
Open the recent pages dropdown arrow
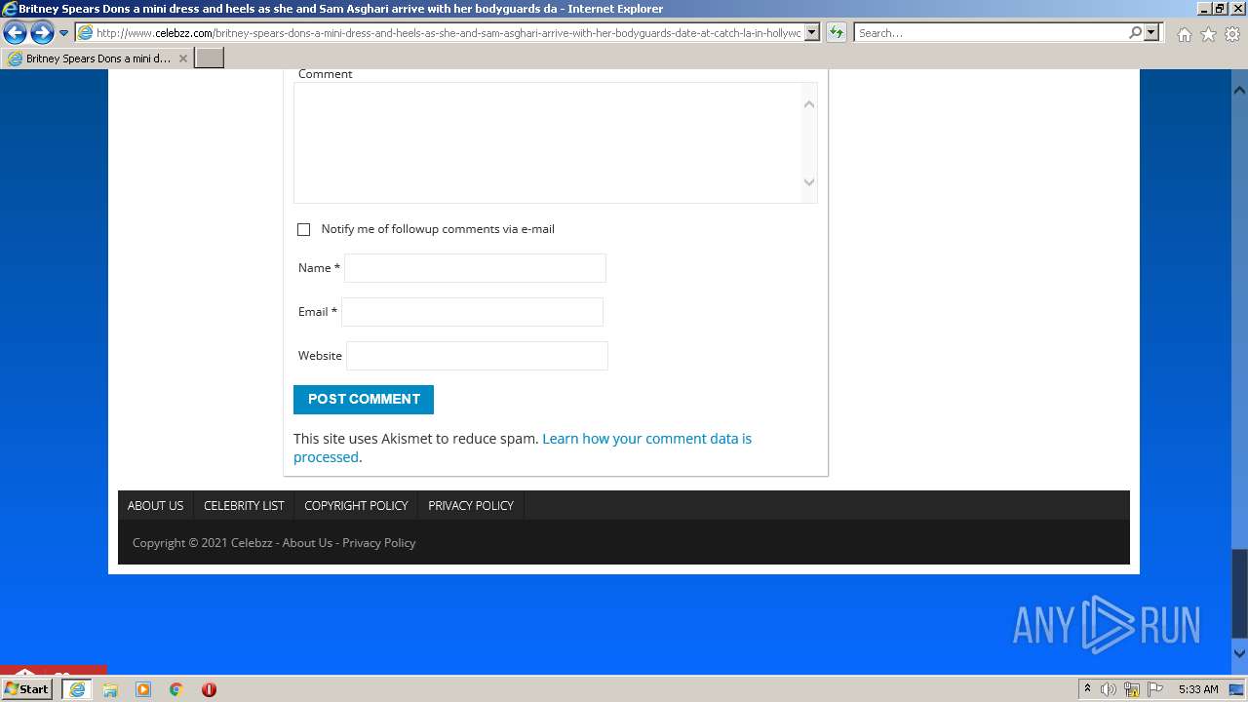coord(63,33)
